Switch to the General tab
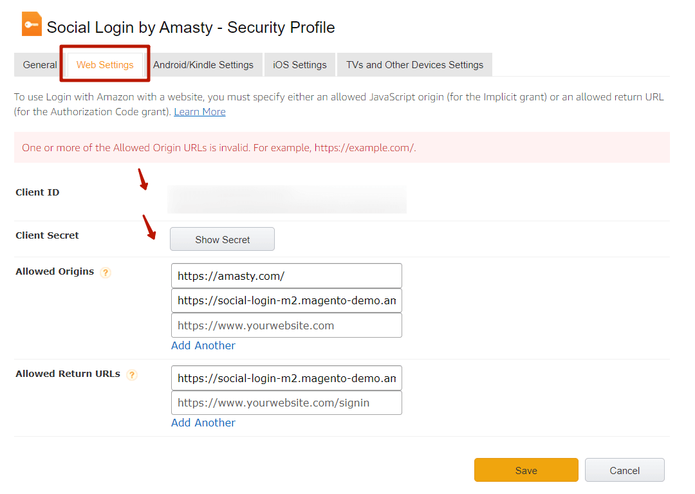 [40, 65]
